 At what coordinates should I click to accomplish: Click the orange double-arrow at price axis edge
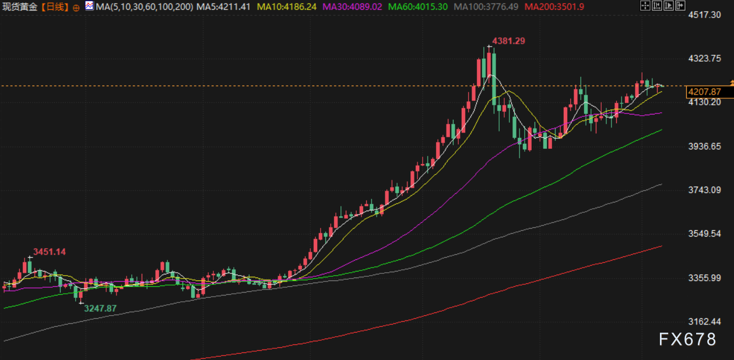point(731,84)
